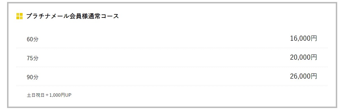Click the 土日祝日＋1,000円UP note
Image resolution: width=344 pixels, height=110 pixels.
(49, 95)
